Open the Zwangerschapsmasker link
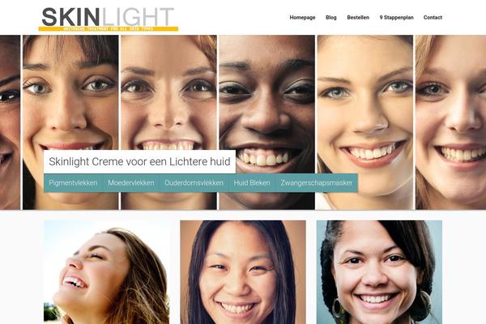This screenshot has height=324, width=486. 317,183
